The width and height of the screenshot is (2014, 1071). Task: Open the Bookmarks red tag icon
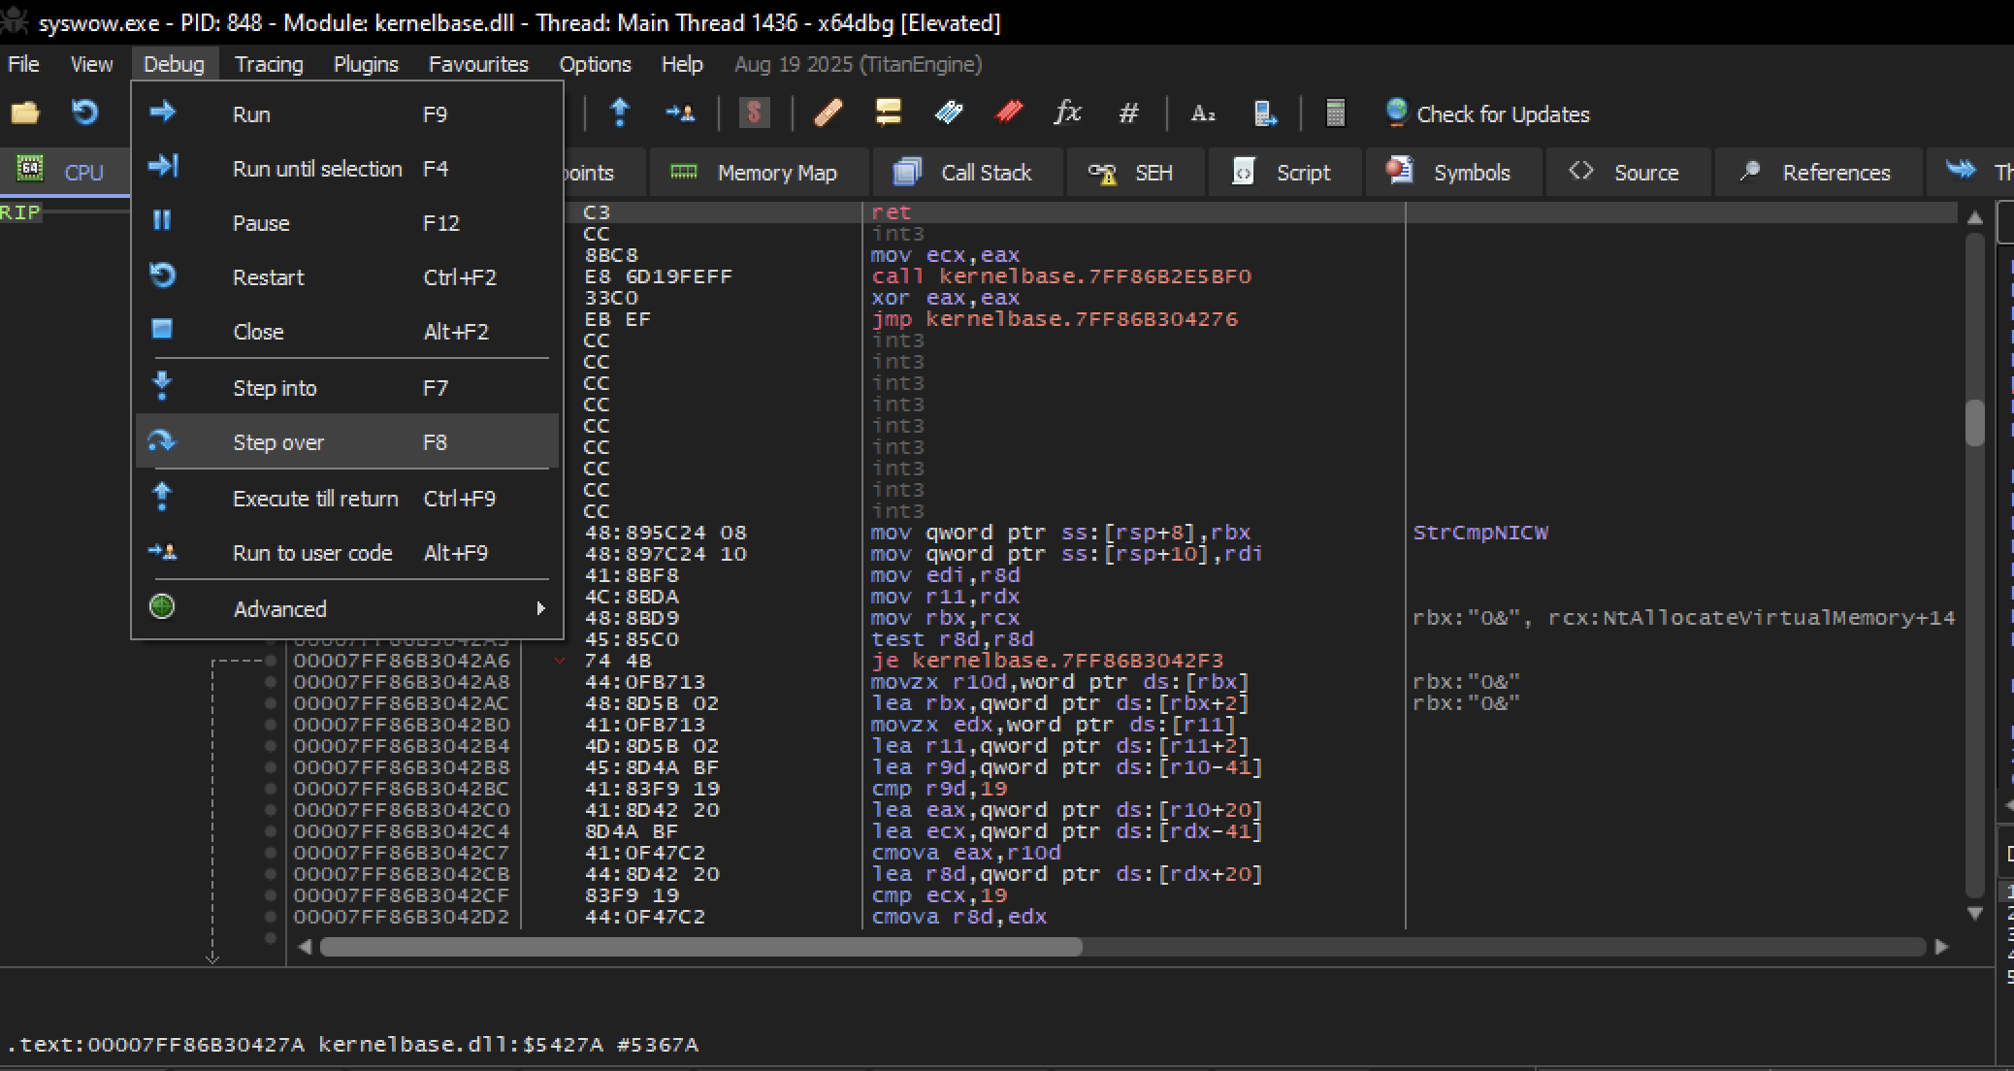(1008, 114)
